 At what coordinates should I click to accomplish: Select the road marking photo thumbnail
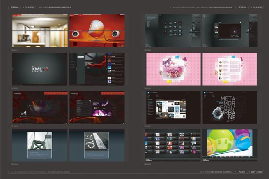pos(97,145)
